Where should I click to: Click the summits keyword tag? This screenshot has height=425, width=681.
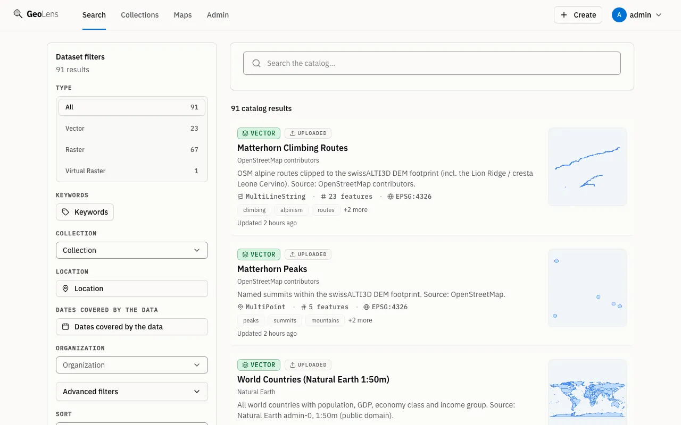click(x=285, y=320)
